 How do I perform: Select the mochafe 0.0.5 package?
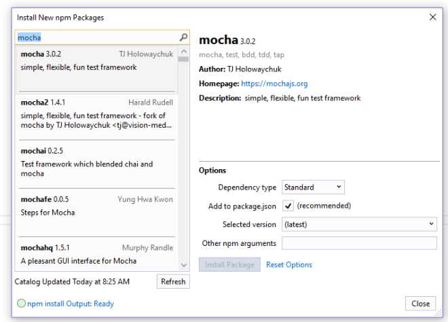96,211
